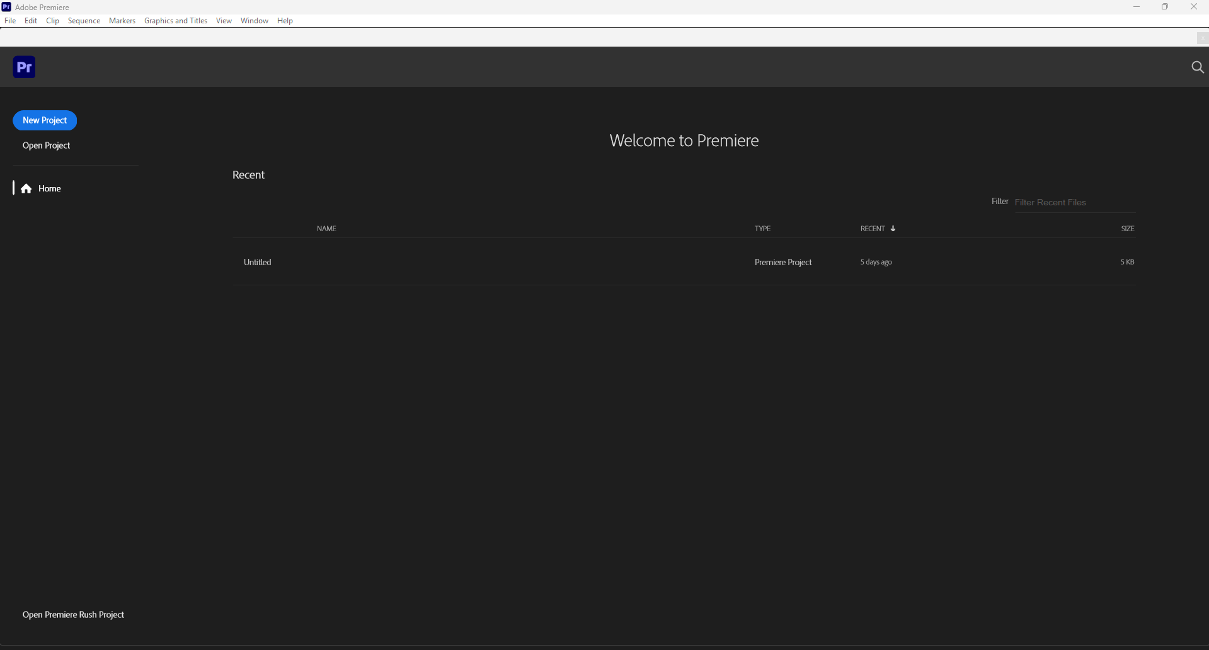Open the search magnifier icon
1209x650 pixels.
point(1197,67)
